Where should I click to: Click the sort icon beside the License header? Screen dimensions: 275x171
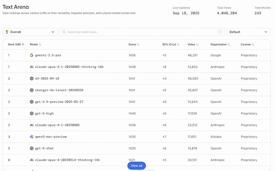tap(253, 44)
